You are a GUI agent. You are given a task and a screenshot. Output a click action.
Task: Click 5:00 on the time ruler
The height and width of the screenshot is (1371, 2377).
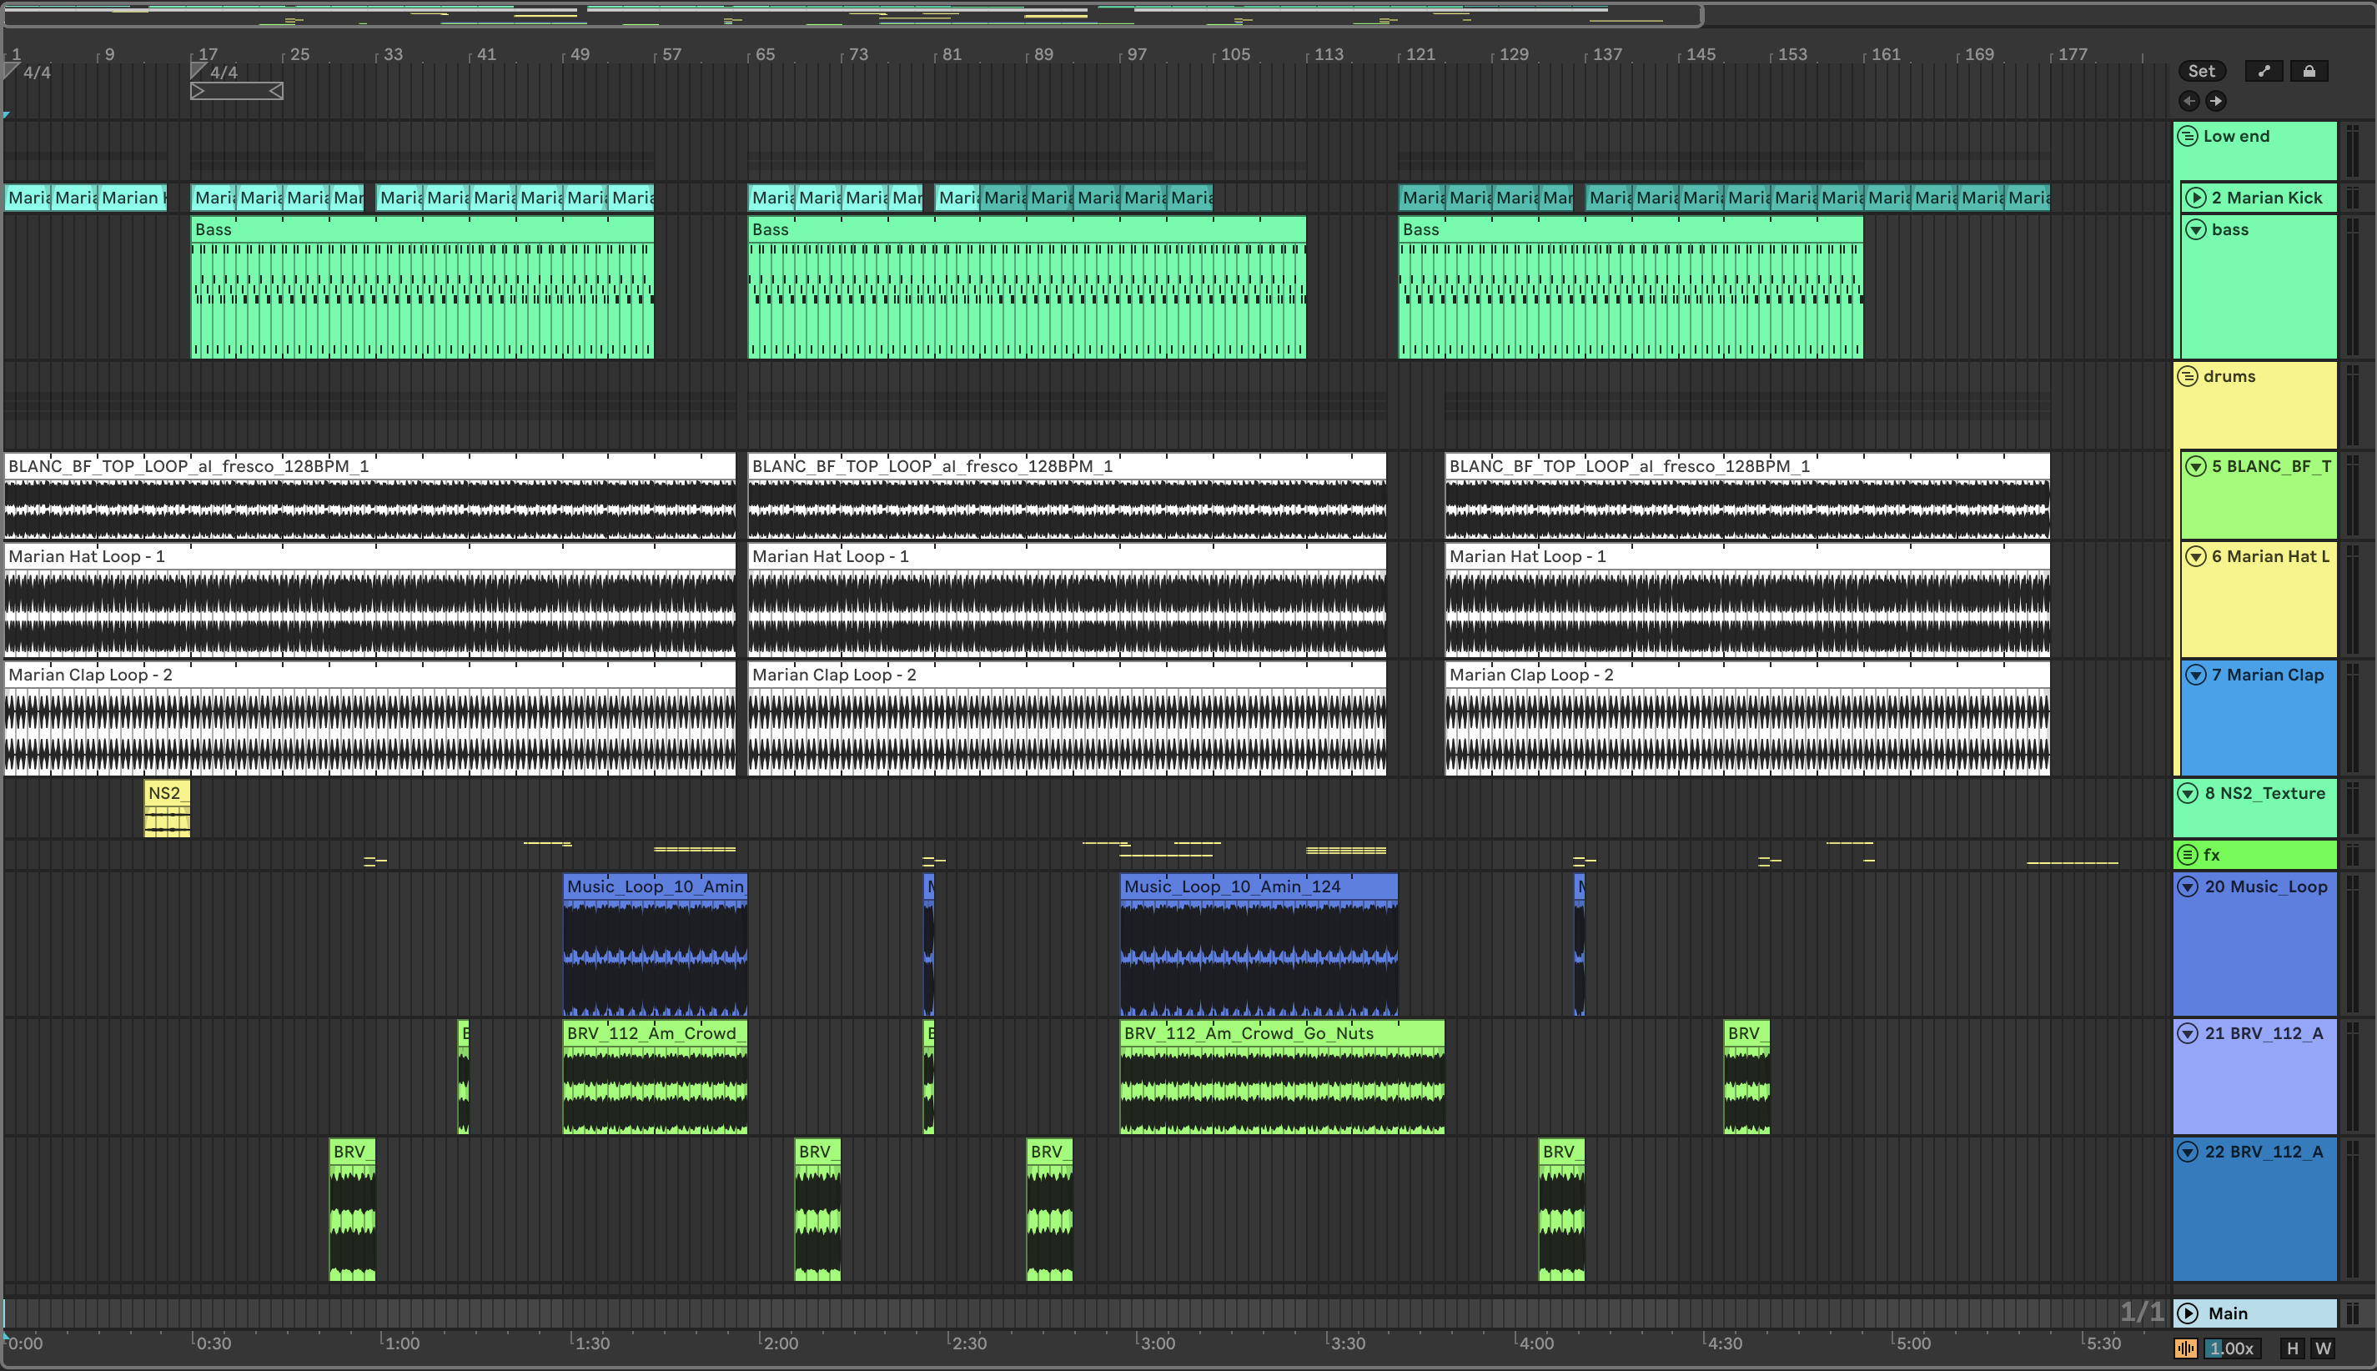click(1912, 1343)
